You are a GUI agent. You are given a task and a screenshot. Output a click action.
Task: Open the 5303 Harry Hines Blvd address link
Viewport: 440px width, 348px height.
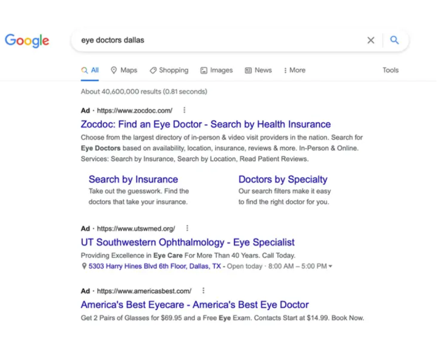pos(155,266)
